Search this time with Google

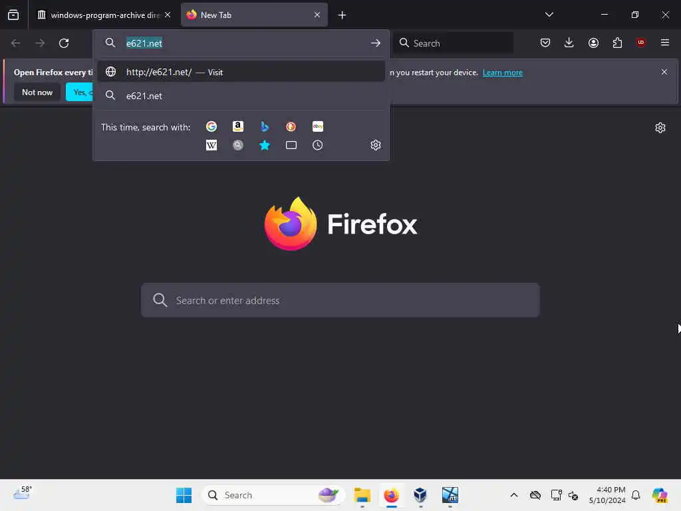[x=211, y=126]
